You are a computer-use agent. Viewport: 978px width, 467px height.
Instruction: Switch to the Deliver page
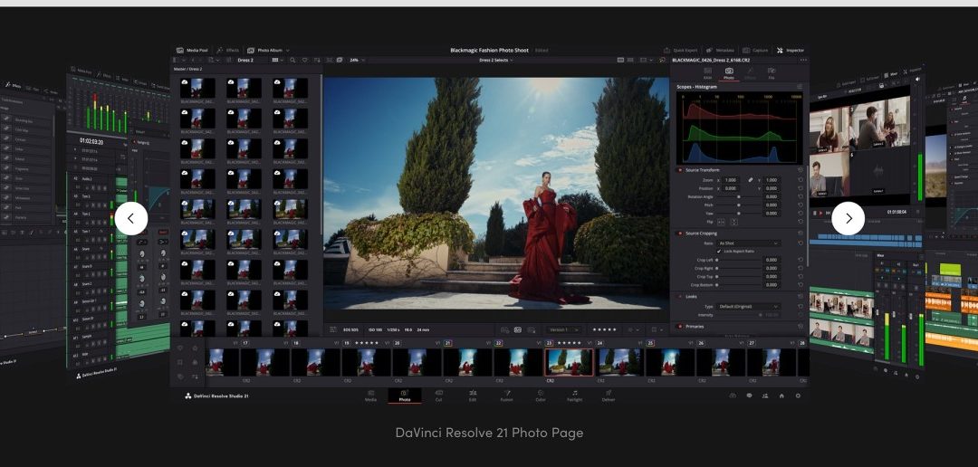(x=609, y=396)
